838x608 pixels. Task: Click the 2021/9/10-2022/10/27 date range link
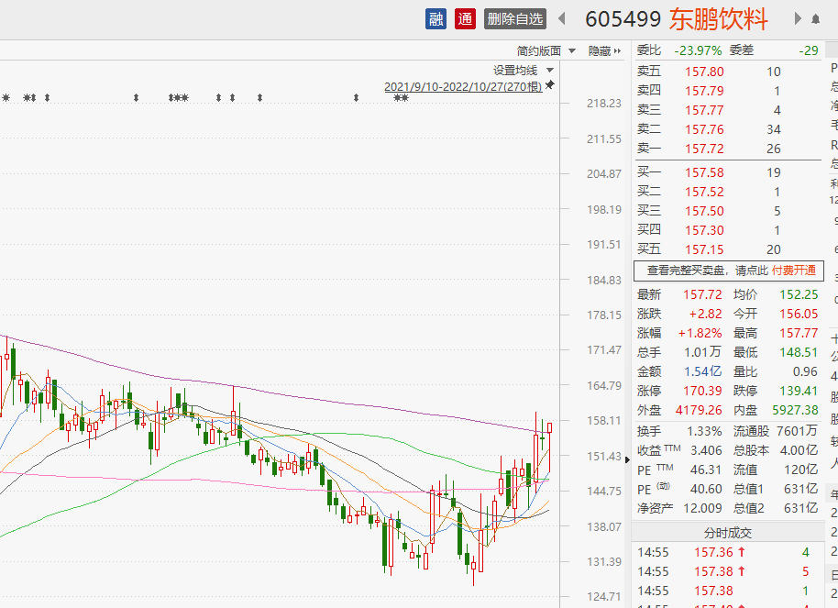pos(463,86)
